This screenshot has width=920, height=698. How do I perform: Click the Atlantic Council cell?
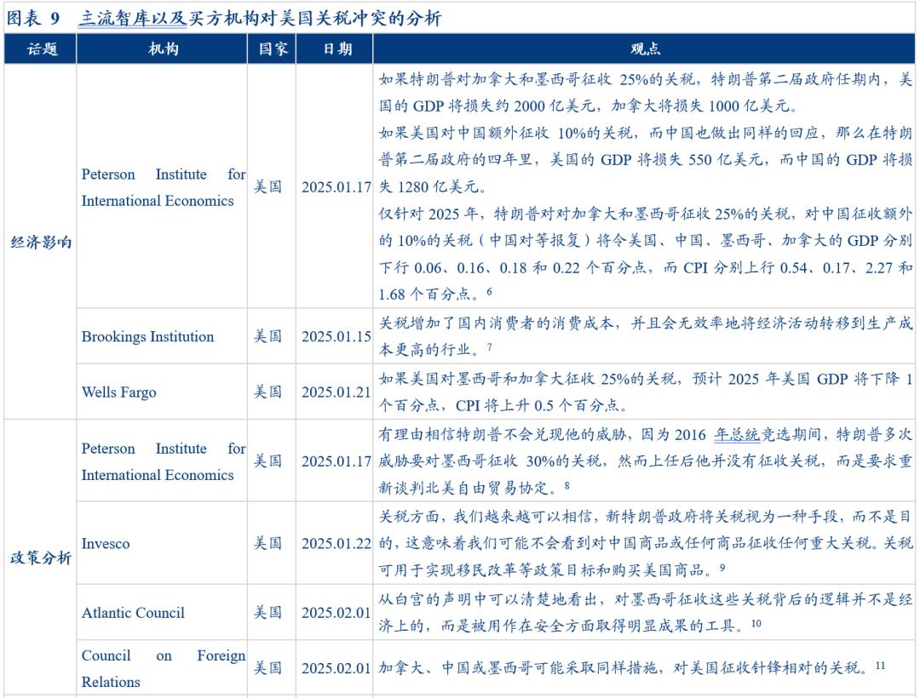[133, 613]
